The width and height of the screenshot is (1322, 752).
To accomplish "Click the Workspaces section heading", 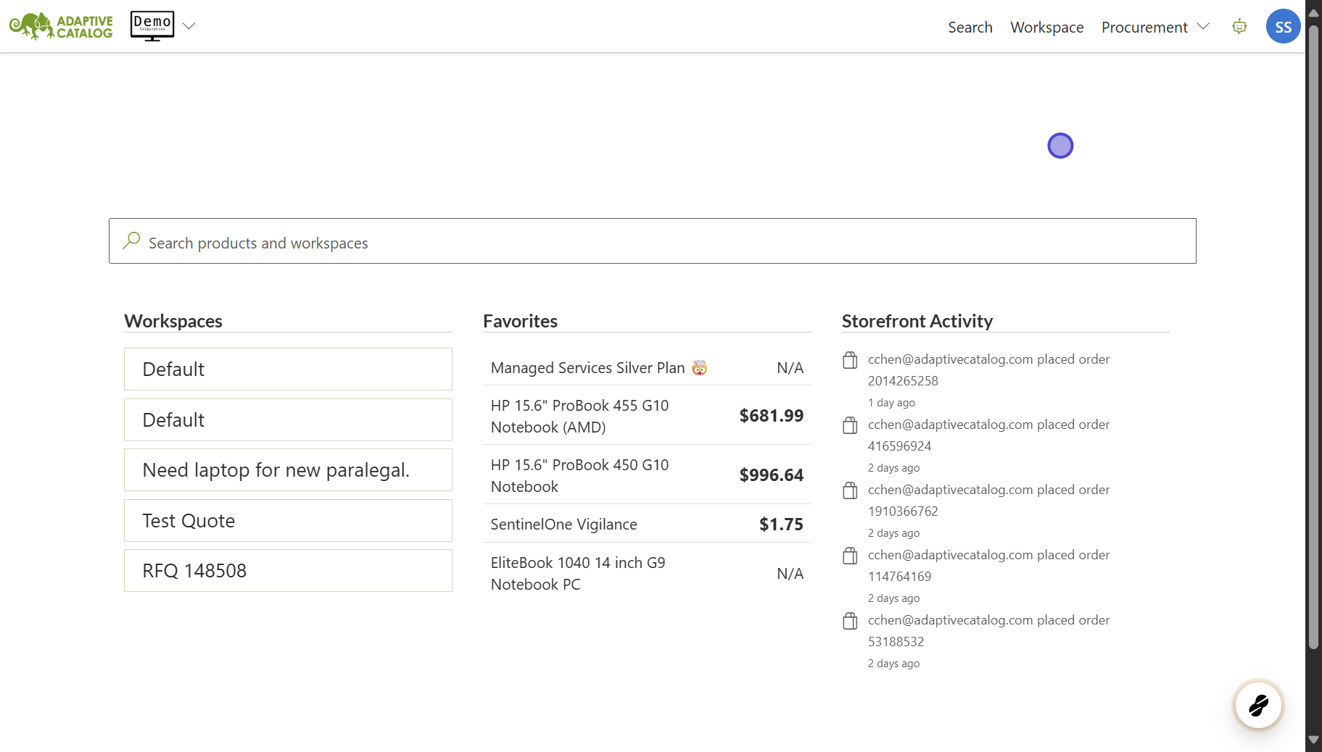I will click(173, 321).
